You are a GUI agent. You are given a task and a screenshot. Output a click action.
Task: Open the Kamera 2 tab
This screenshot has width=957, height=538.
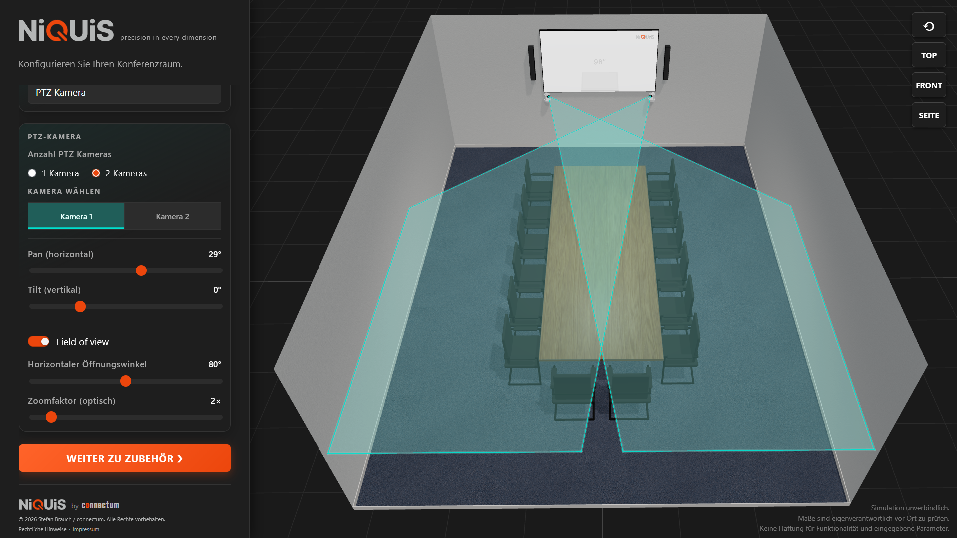tap(173, 216)
